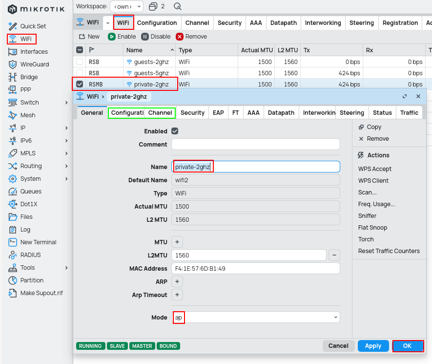Screen dimensions: 432x364
Task: Open the dropdown arrow beside WiFi title
Action: tap(108, 23)
